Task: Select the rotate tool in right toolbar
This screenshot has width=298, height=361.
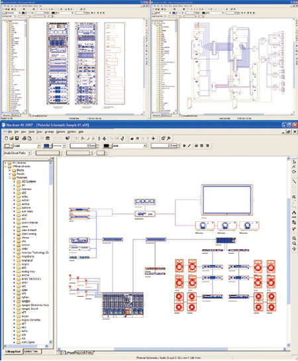Action: coord(294,172)
